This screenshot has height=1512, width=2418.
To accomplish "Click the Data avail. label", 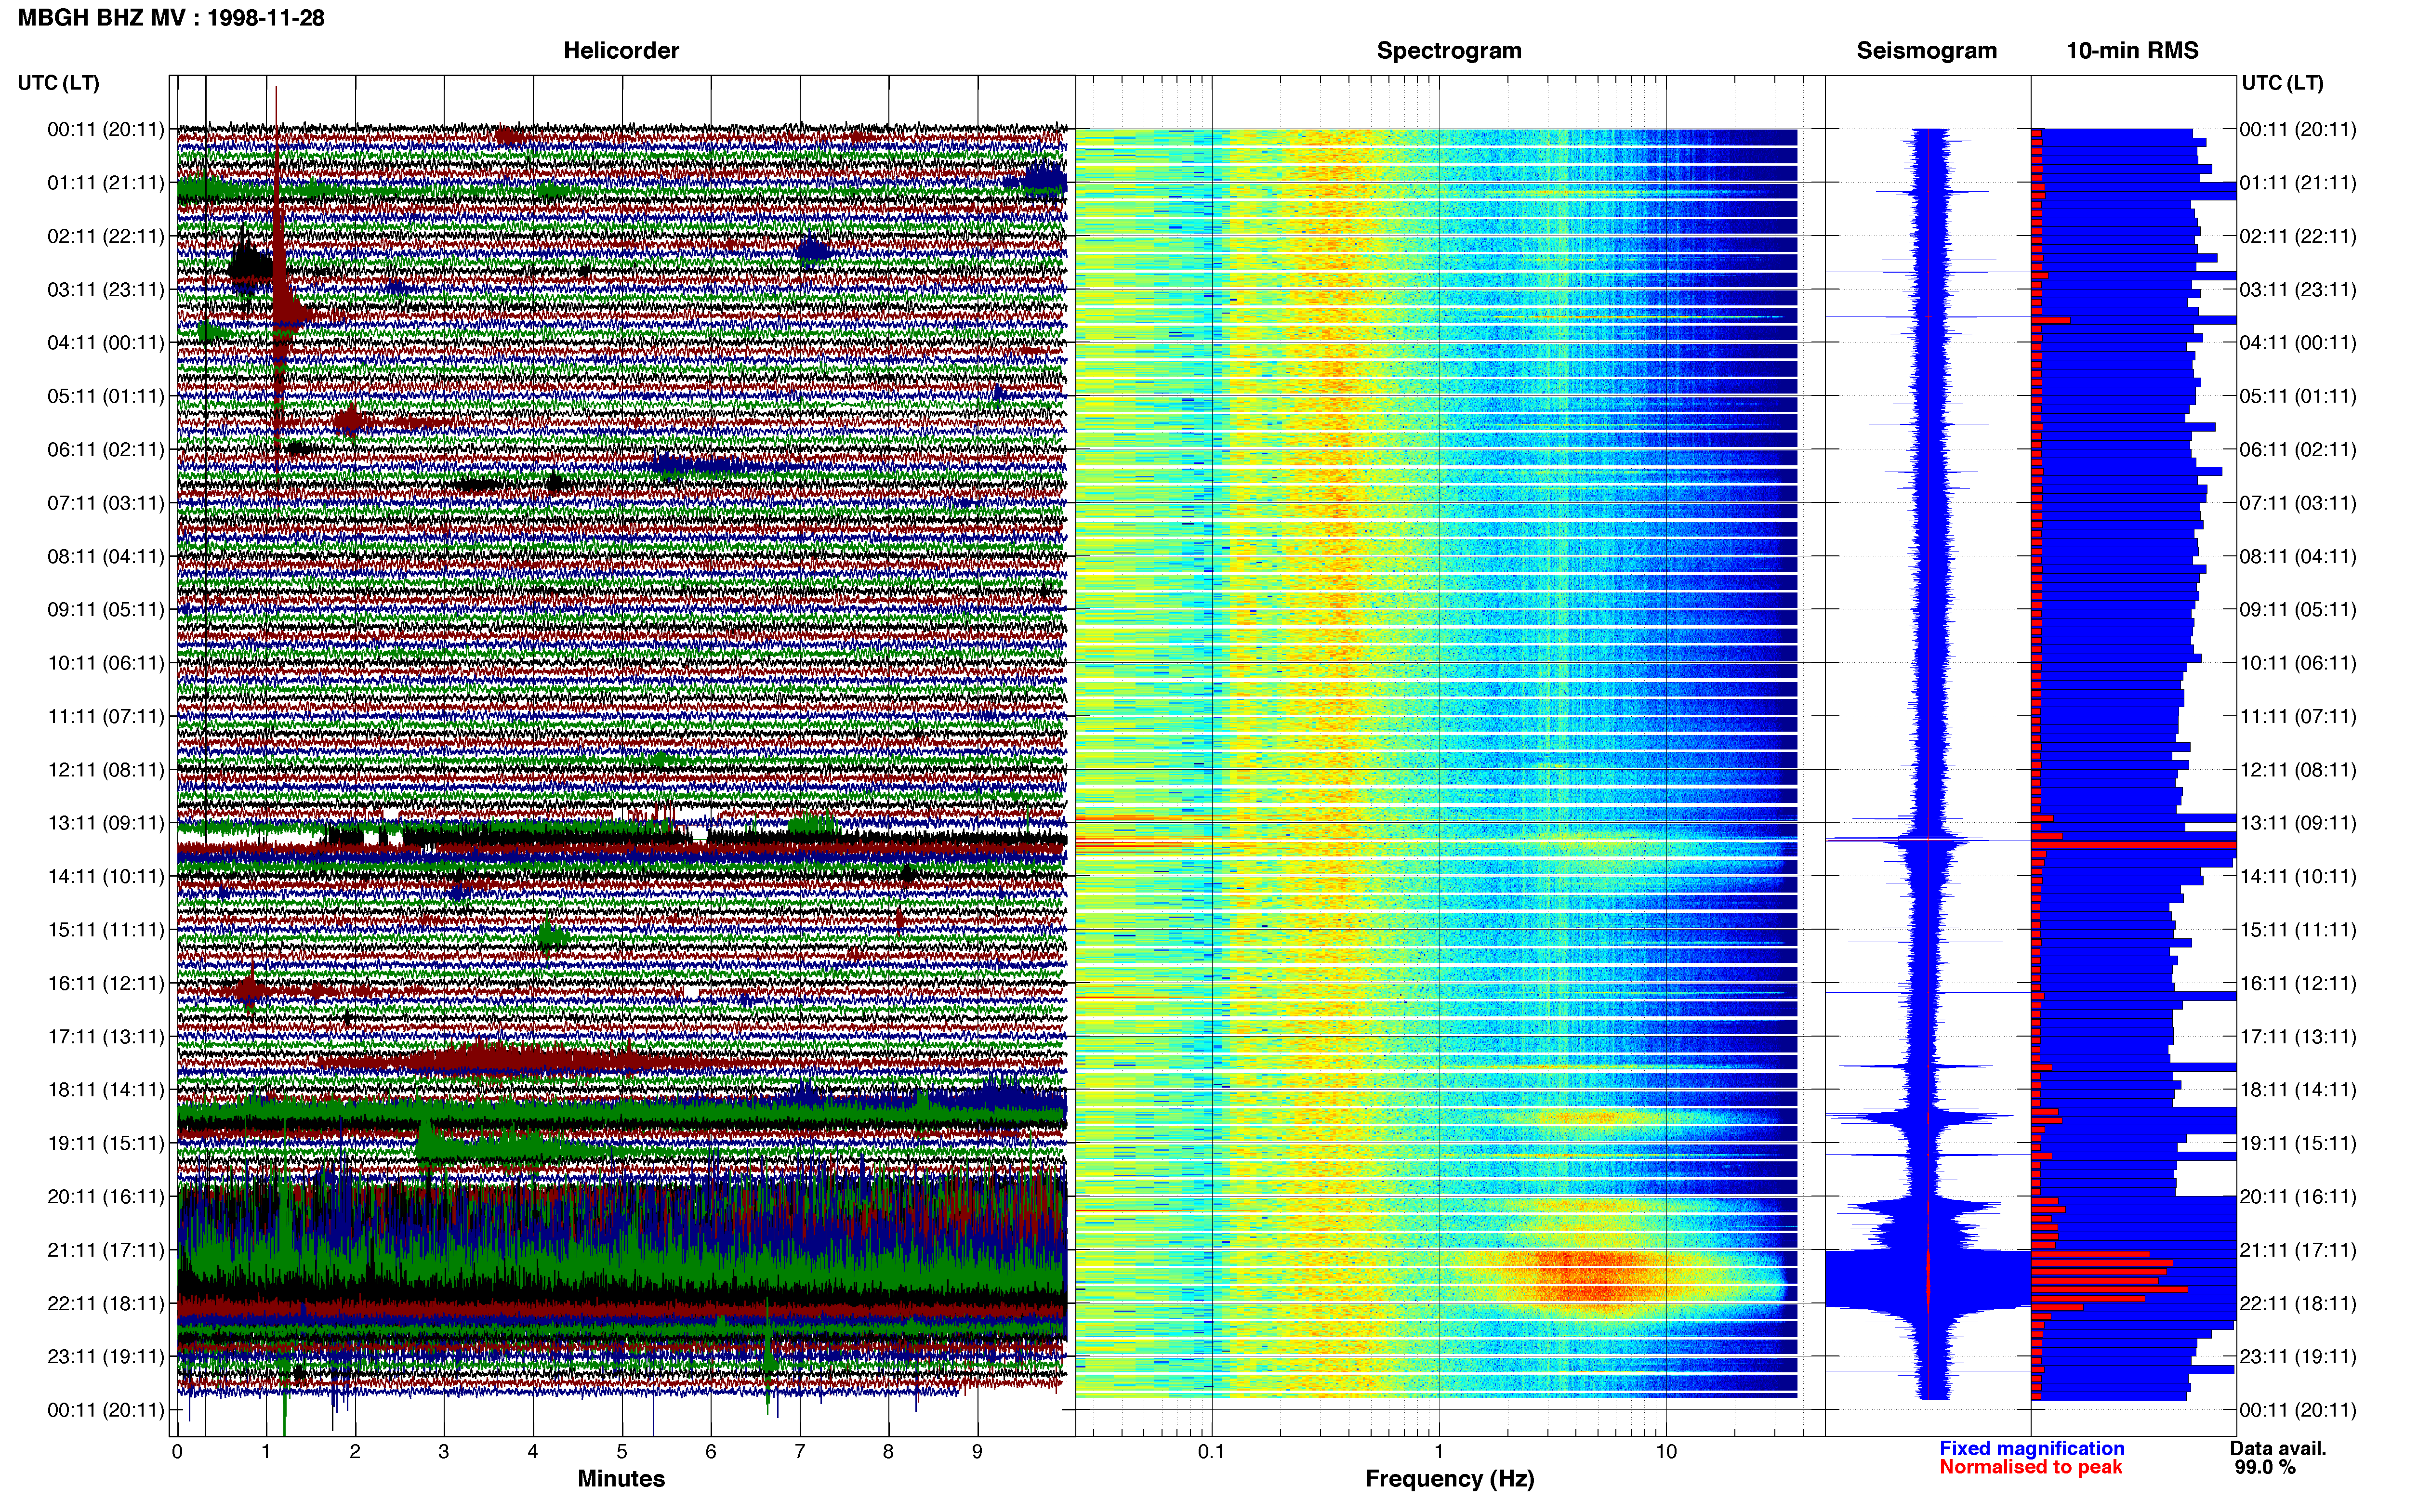I will (x=2278, y=1448).
